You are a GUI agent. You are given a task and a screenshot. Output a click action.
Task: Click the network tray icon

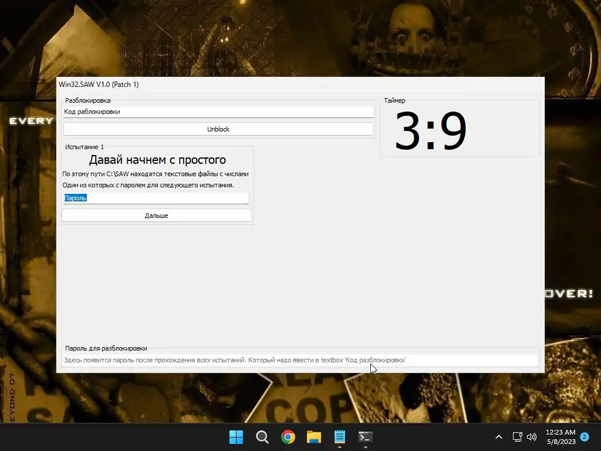[x=518, y=437]
